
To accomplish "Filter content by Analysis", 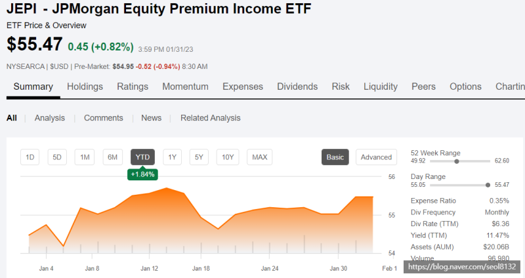I will tap(50, 118).
